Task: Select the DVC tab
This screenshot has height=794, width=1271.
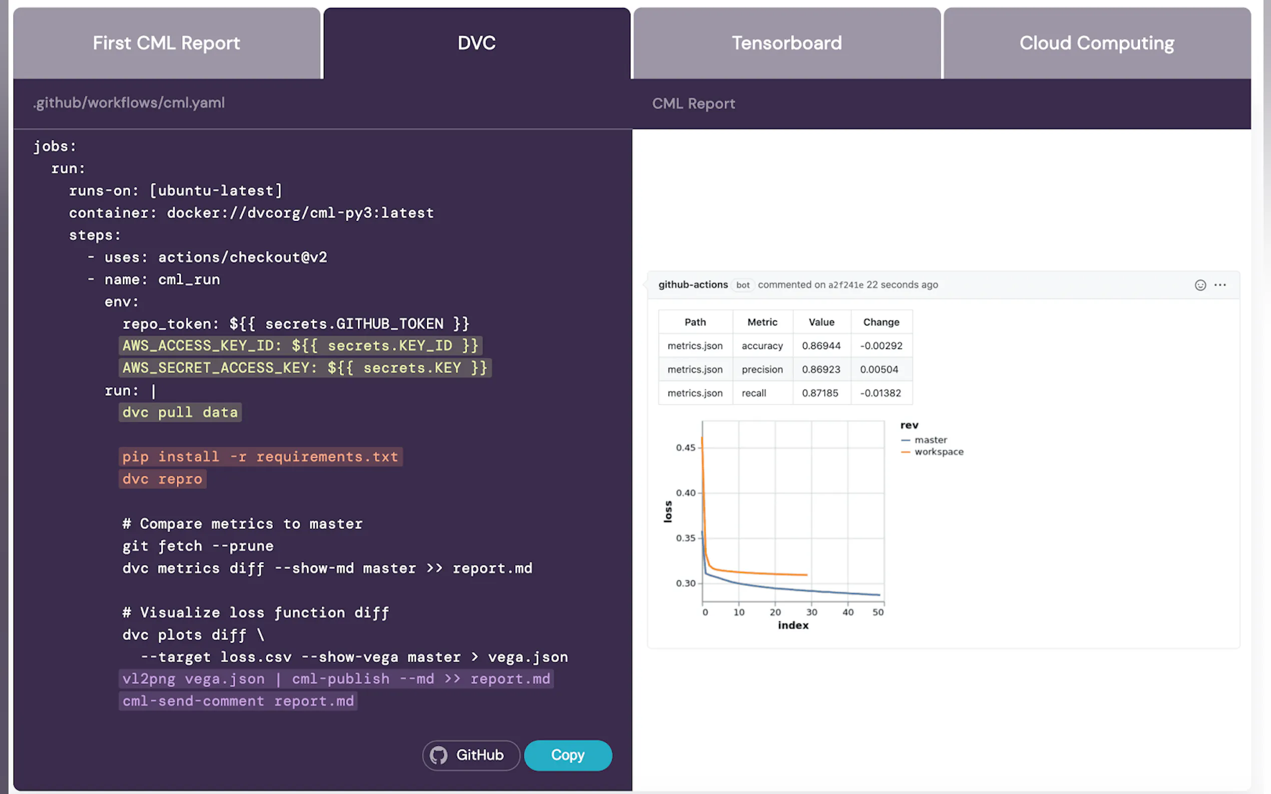Action: click(476, 43)
